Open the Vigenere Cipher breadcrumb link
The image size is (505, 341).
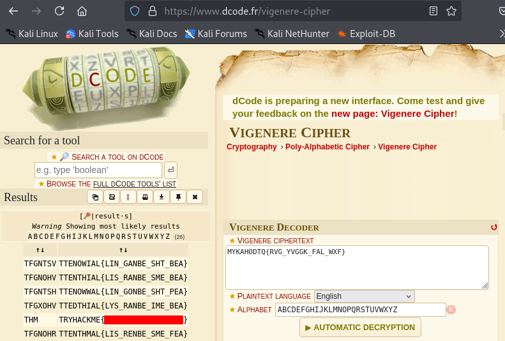point(407,147)
